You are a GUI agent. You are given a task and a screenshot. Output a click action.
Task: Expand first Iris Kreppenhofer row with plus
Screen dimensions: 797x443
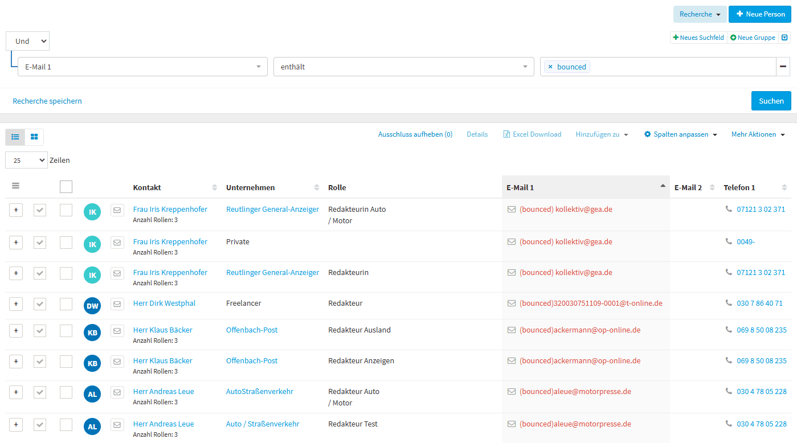coord(16,210)
